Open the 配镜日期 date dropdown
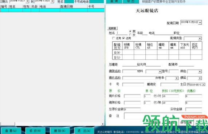The image size is (208, 134). (x=200, y=22)
